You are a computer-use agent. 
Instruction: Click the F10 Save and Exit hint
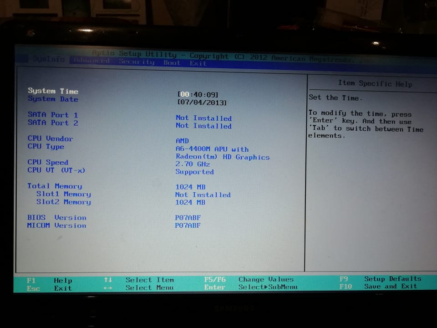pyautogui.click(x=378, y=286)
